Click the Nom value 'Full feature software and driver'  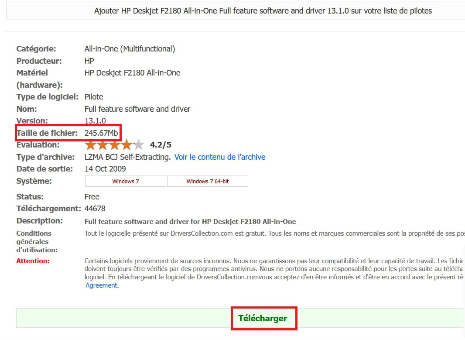137,109
